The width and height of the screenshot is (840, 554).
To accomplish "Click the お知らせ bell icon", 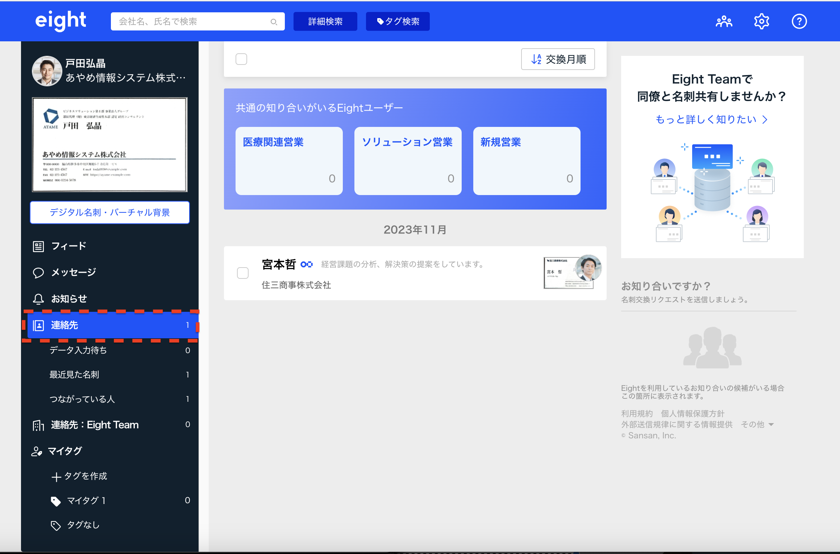I will pos(38,299).
